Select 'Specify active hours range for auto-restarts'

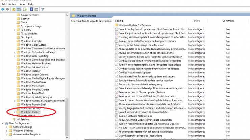click(x=142, y=45)
